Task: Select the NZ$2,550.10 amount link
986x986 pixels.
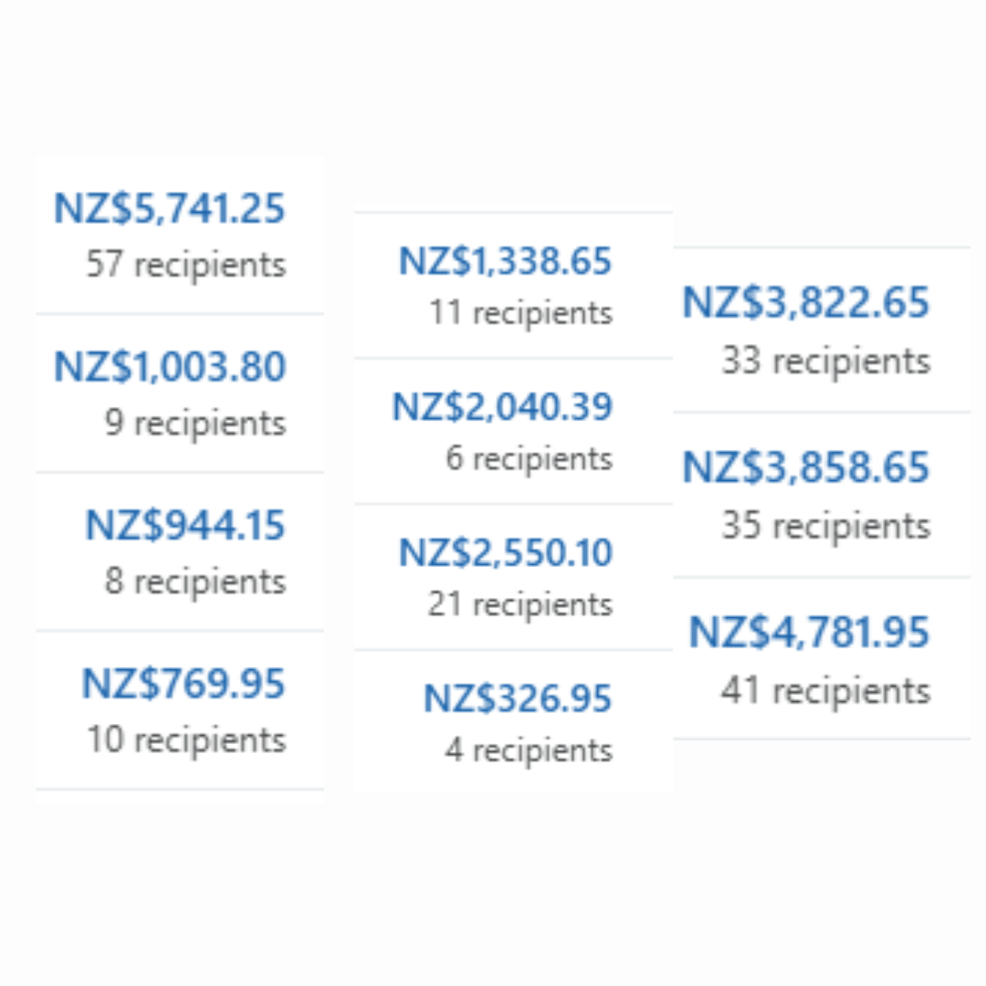Action: click(505, 553)
